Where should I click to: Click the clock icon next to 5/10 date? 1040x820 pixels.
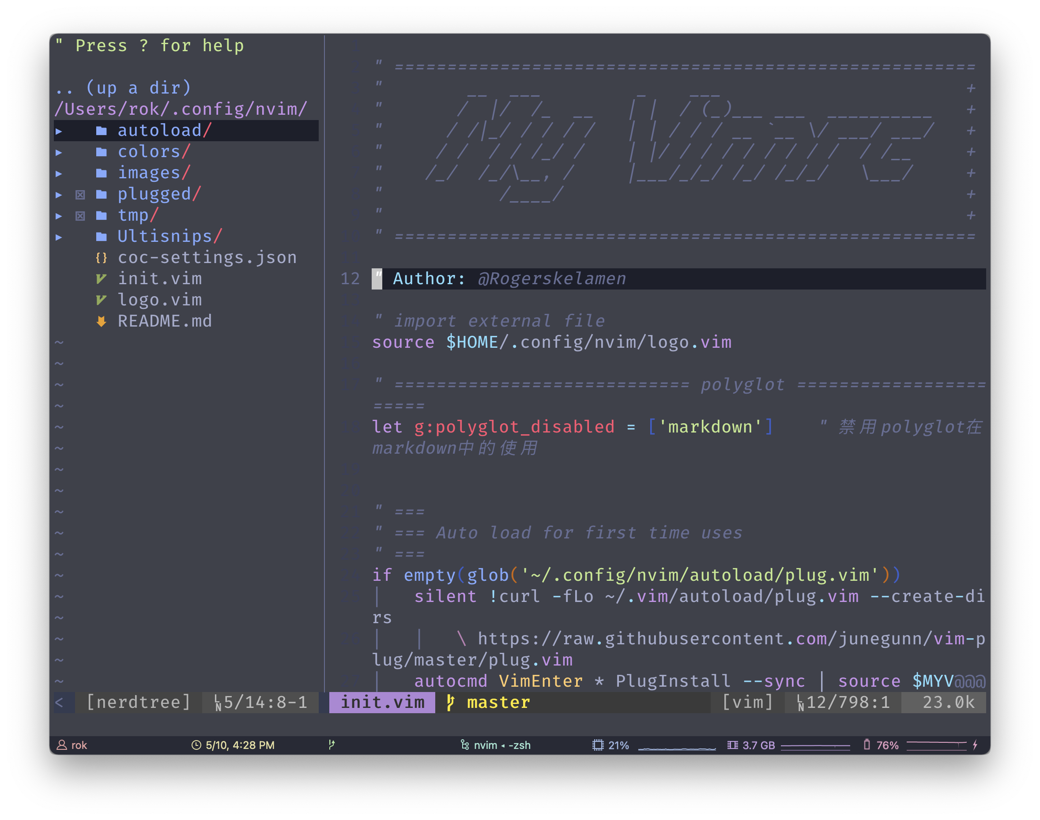(x=196, y=745)
